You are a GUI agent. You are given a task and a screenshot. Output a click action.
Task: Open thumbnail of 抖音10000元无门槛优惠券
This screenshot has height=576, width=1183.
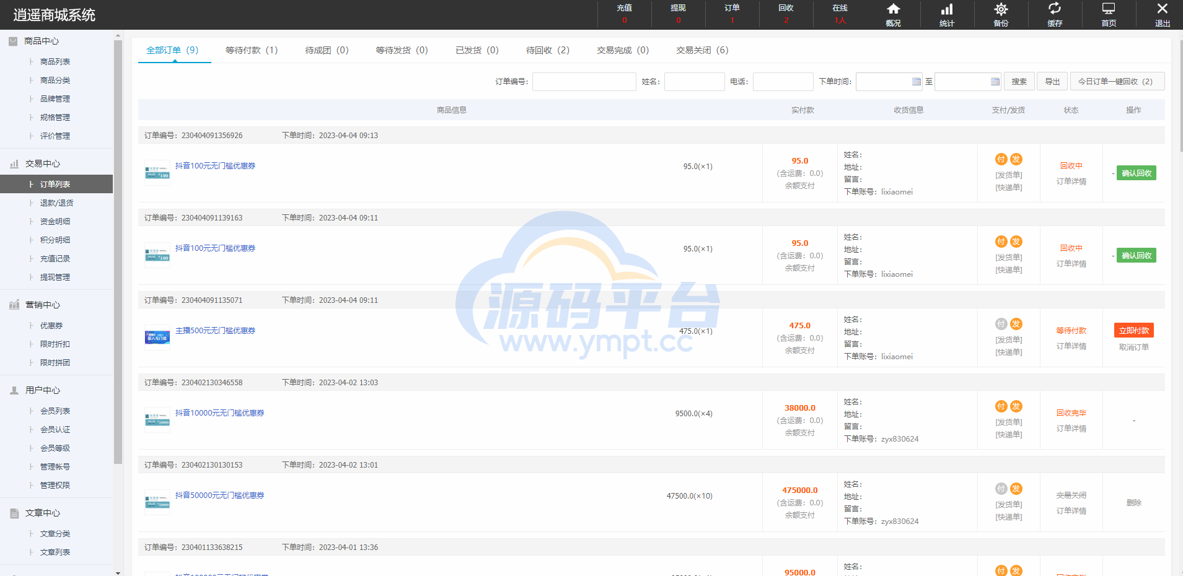click(157, 420)
